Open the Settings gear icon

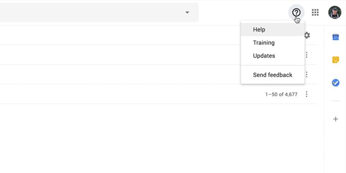click(x=307, y=35)
